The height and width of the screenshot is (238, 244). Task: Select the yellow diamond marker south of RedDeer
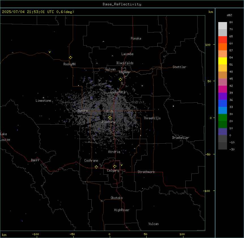(120, 79)
